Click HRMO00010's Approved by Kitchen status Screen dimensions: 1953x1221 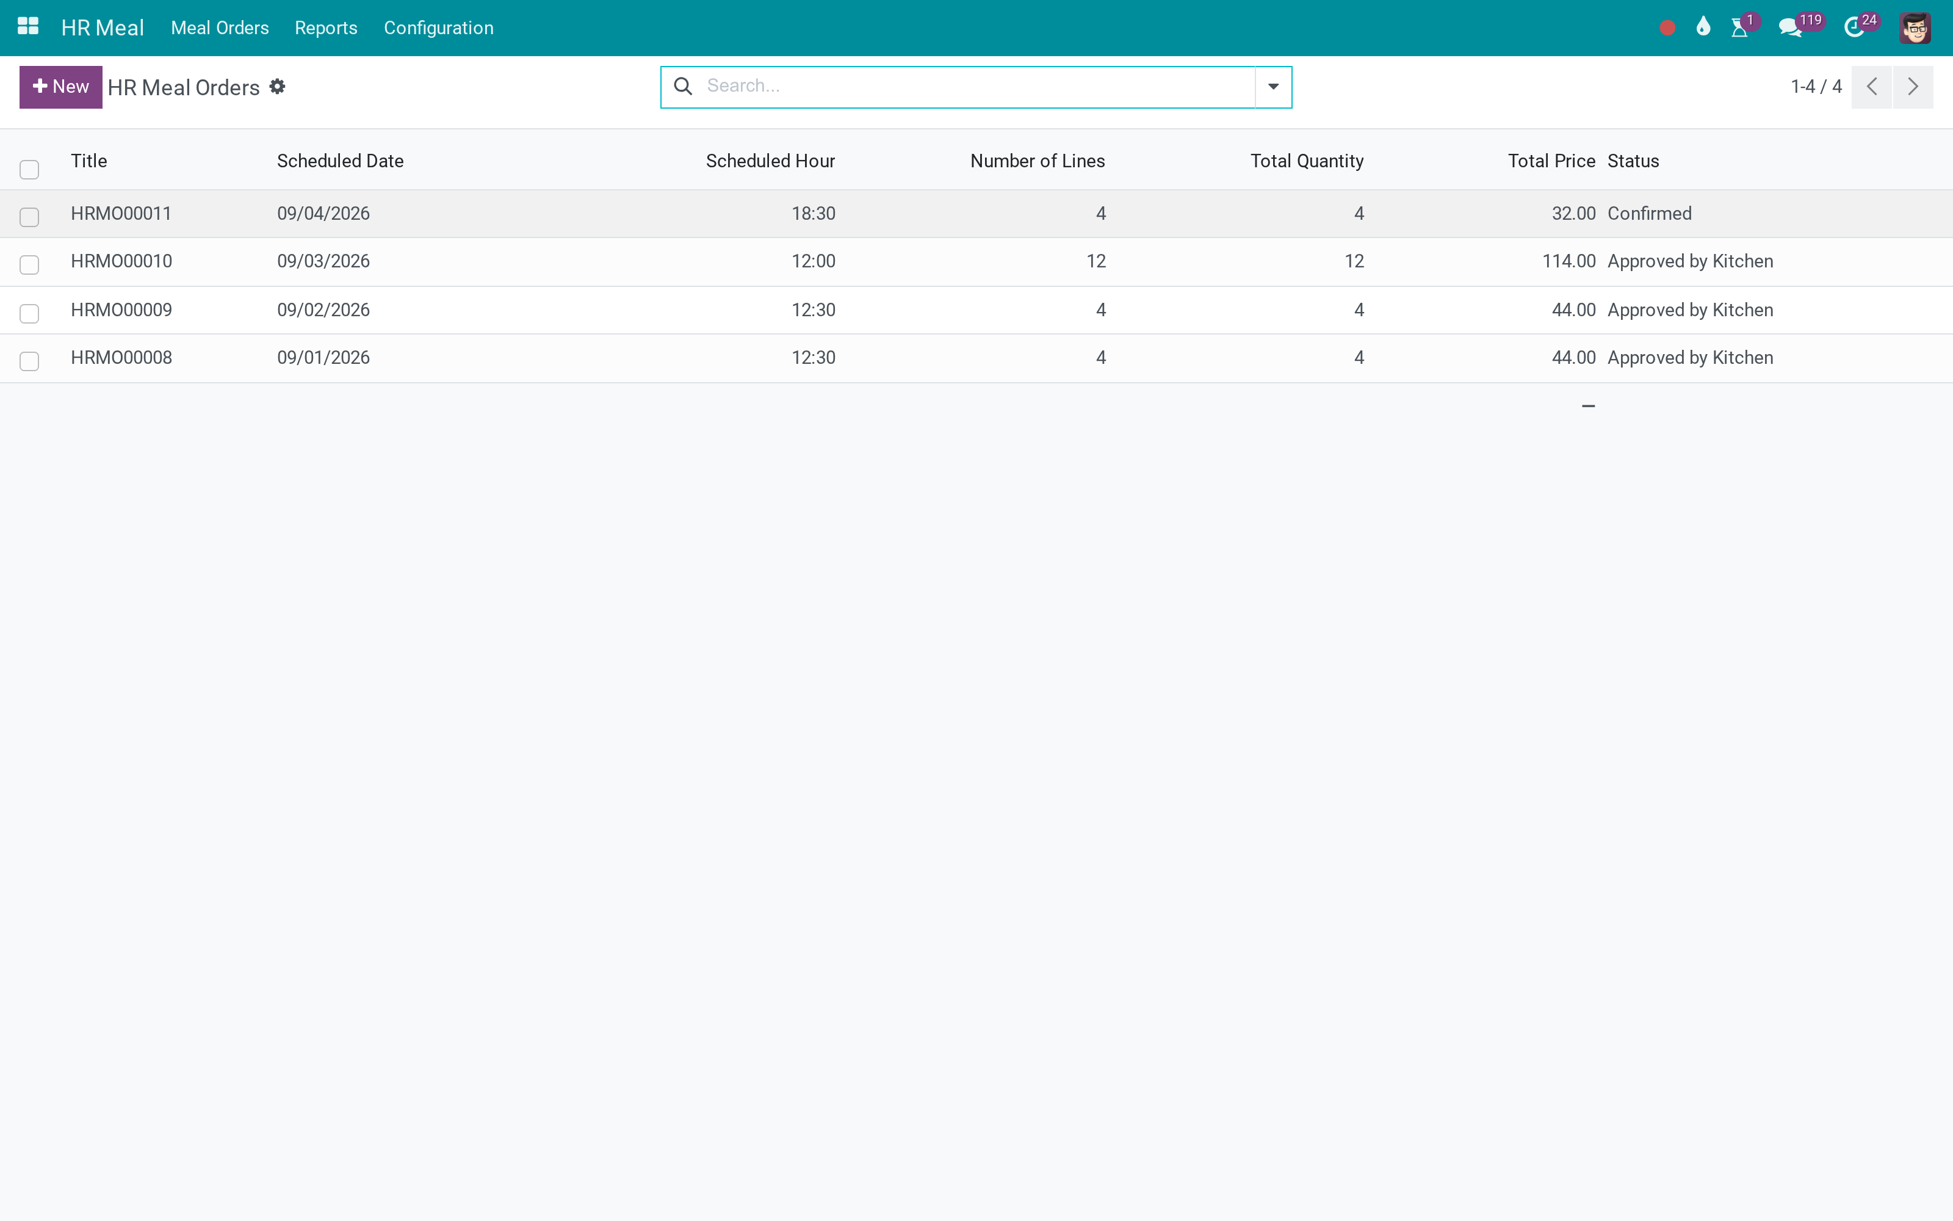click(x=1690, y=261)
